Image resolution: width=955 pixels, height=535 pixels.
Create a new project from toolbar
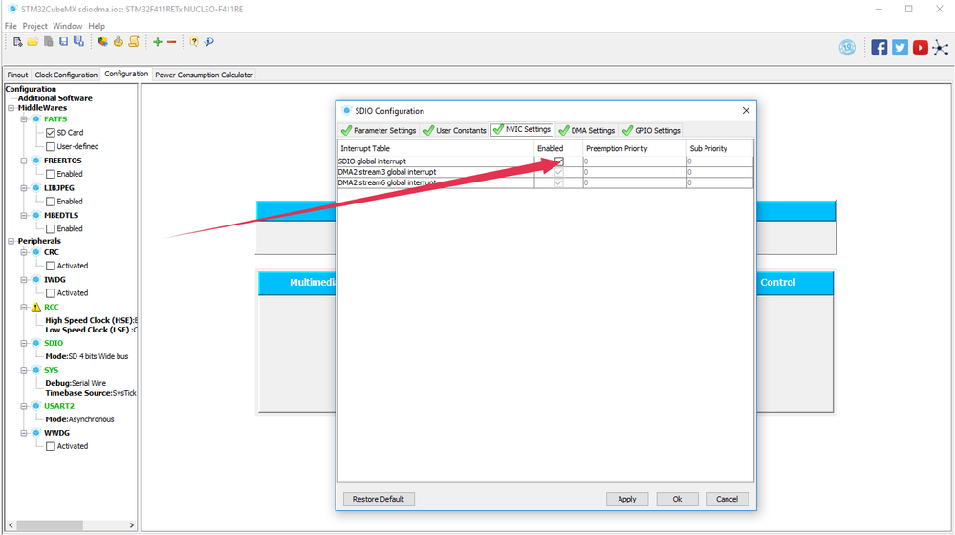(17, 41)
